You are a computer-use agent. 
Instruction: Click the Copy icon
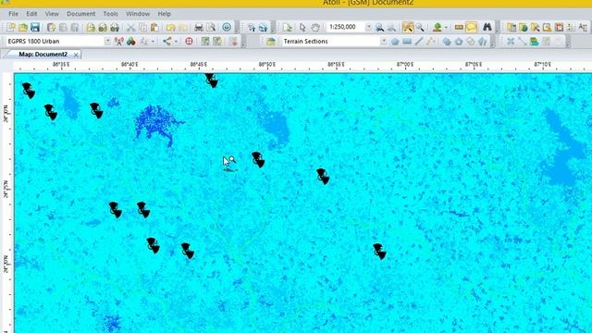click(x=142, y=27)
